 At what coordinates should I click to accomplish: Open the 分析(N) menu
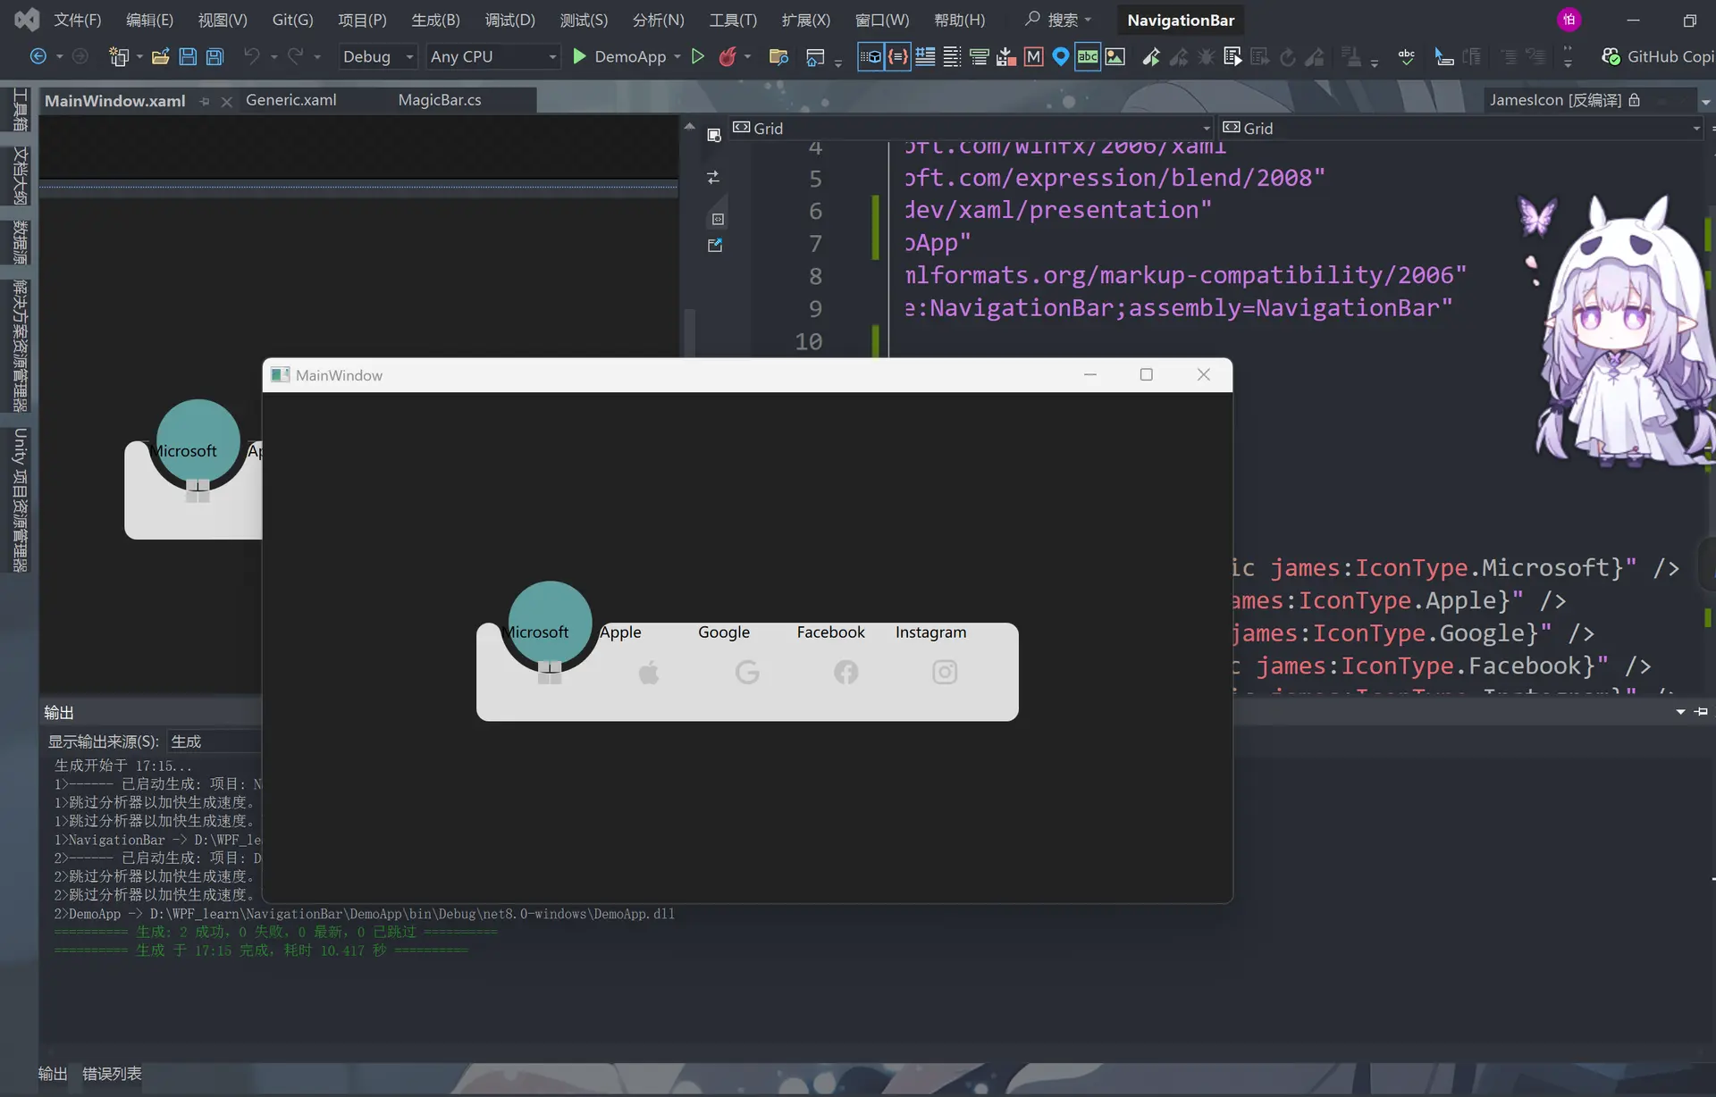[x=658, y=20]
